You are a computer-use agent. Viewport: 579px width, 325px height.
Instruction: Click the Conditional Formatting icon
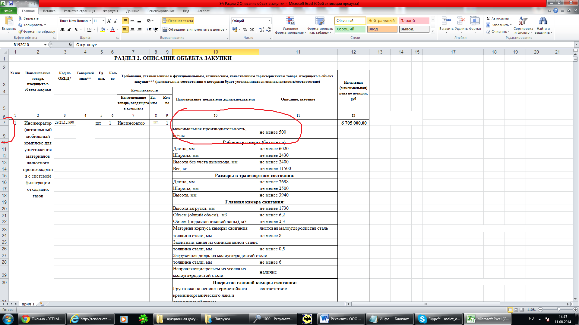(290, 21)
